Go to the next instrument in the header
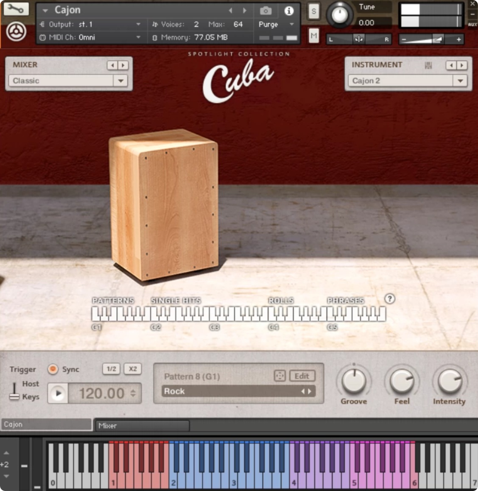The width and height of the screenshot is (478, 491). [245, 11]
